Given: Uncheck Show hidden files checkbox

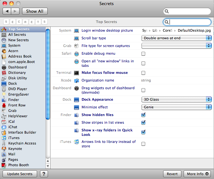Looking at the screenshot, I should coord(143,115).
